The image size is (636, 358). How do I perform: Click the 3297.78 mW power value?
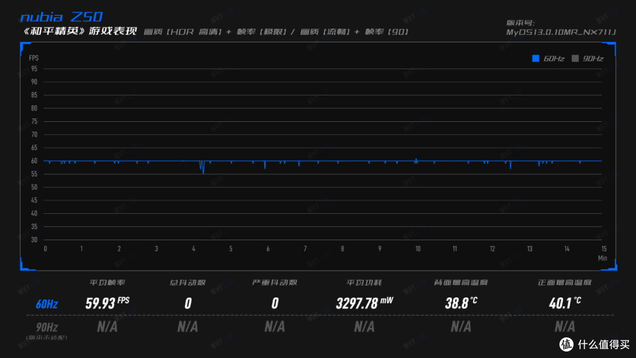point(365,303)
